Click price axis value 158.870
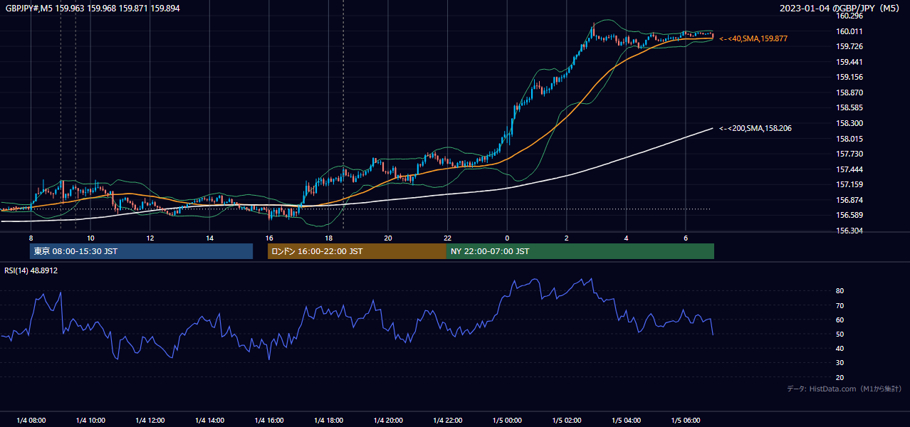The width and height of the screenshot is (910, 427). click(x=850, y=93)
